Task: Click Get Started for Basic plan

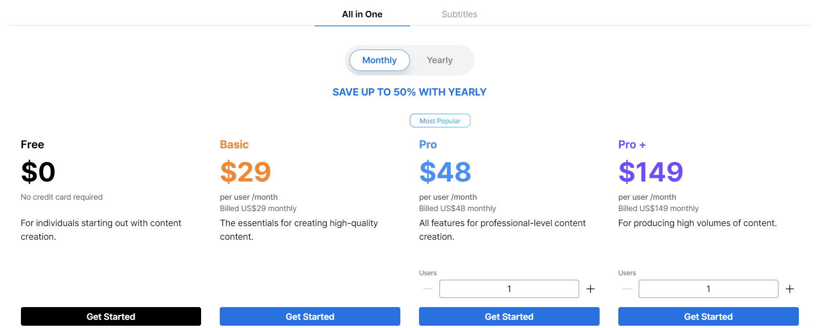Action: [310, 316]
